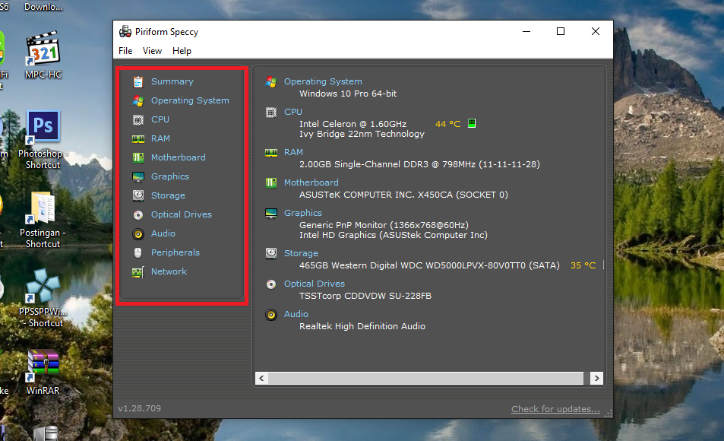
Task: Select Storage label in the sidebar
Action: (168, 195)
